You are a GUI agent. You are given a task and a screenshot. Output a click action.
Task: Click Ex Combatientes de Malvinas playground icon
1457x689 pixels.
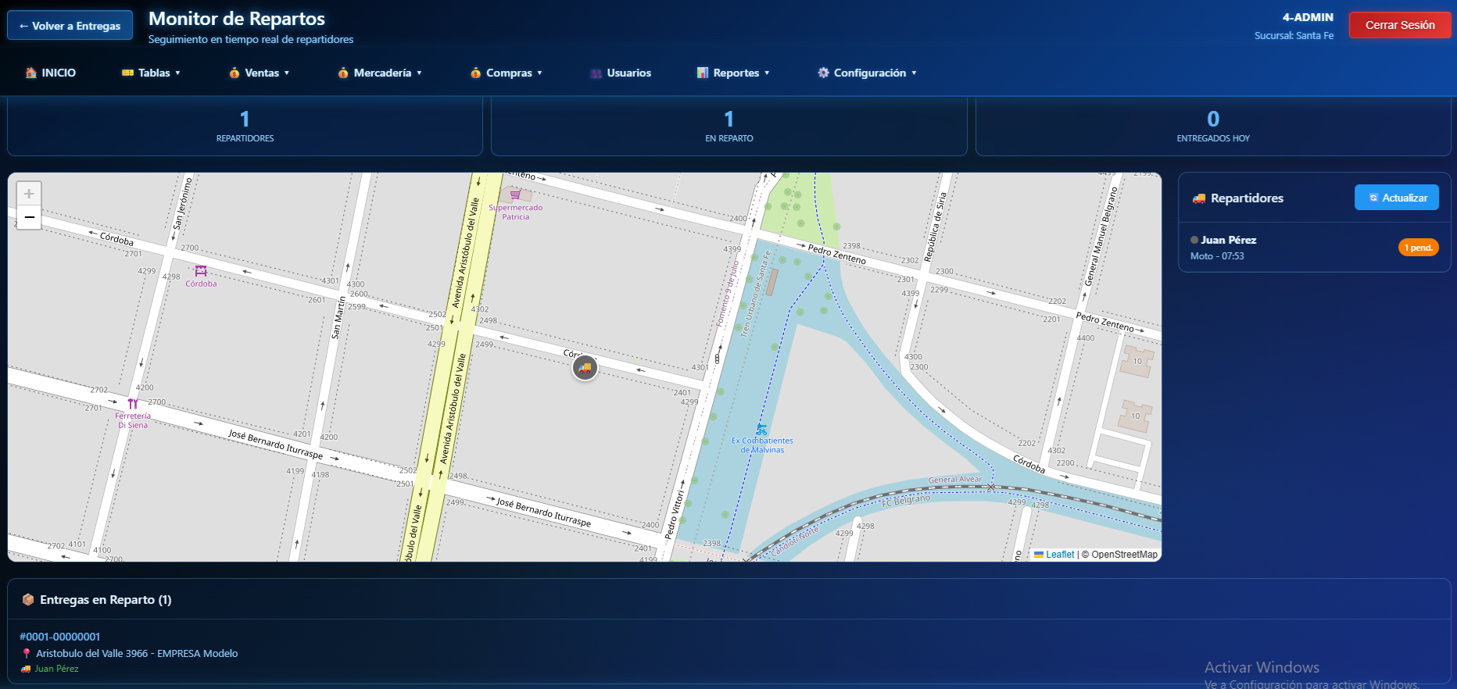pyautogui.click(x=761, y=430)
